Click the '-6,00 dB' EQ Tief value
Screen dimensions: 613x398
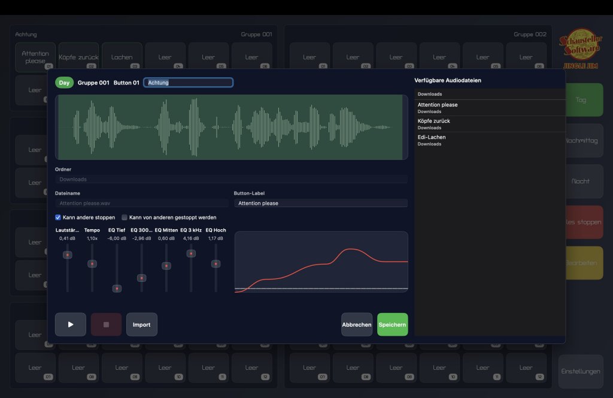pos(117,238)
